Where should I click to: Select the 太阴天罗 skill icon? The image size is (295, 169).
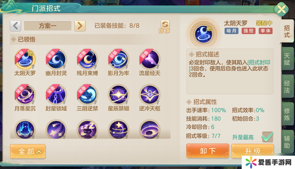coord(25,60)
